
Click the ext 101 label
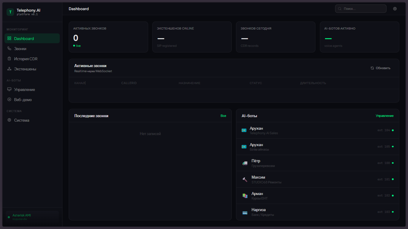[x=384, y=180]
